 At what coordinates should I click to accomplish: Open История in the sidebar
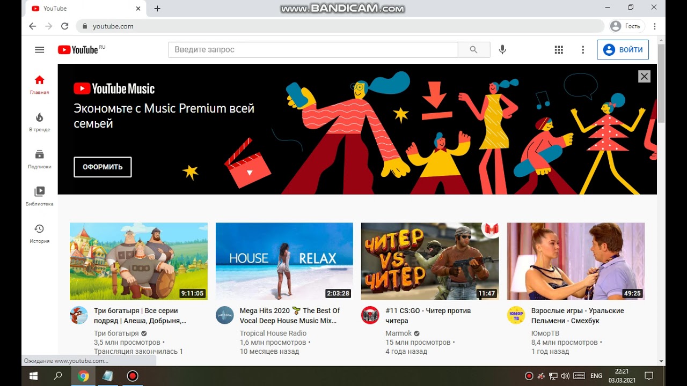pos(39,234)
